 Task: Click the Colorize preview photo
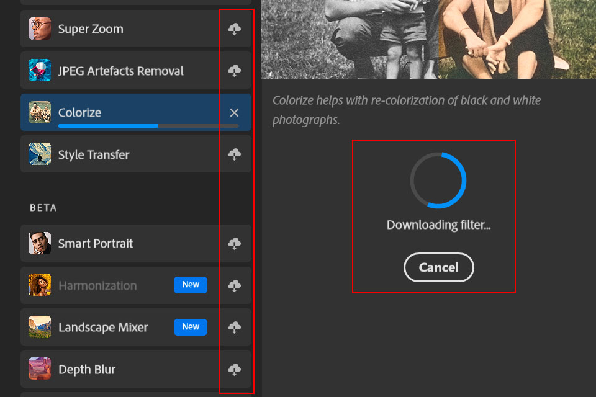point(429,40)
